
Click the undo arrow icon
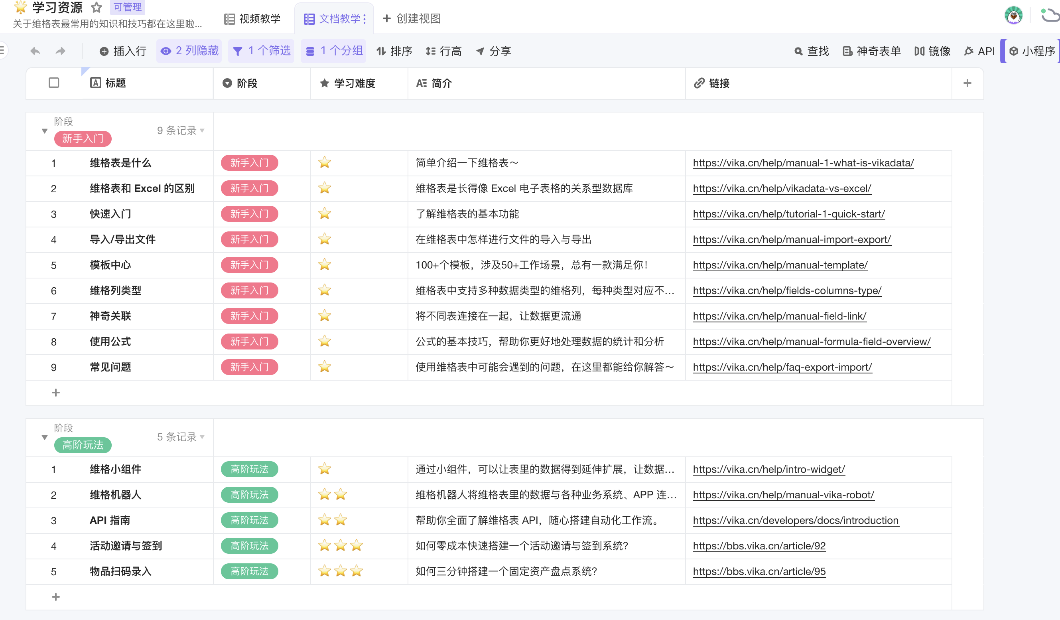35,51
